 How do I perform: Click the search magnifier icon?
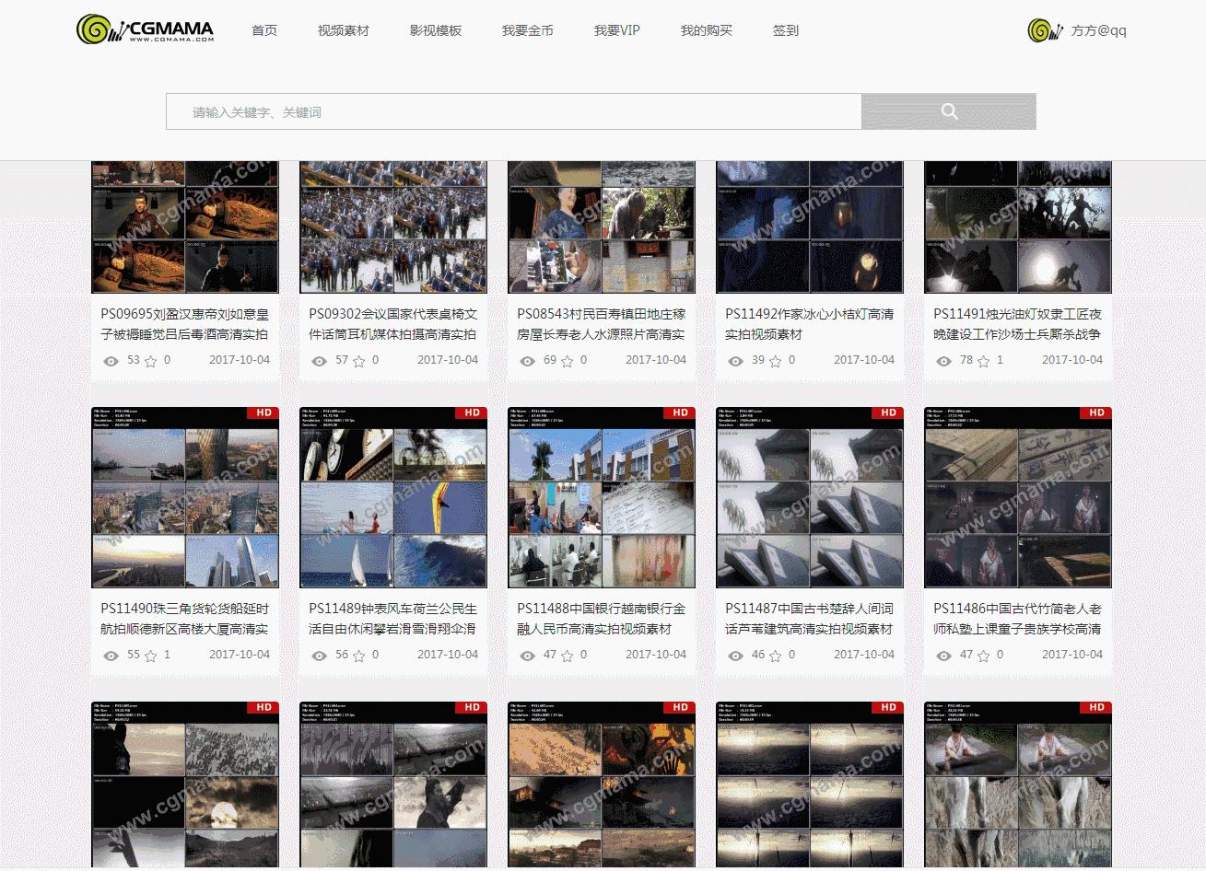[949, 110]
